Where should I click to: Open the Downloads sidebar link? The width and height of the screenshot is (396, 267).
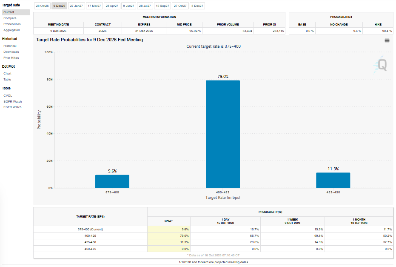click(11, 52)
